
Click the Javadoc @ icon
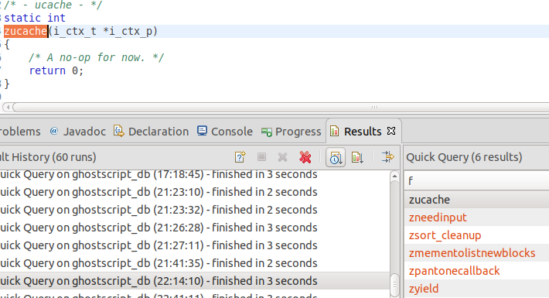pos(54,131)
